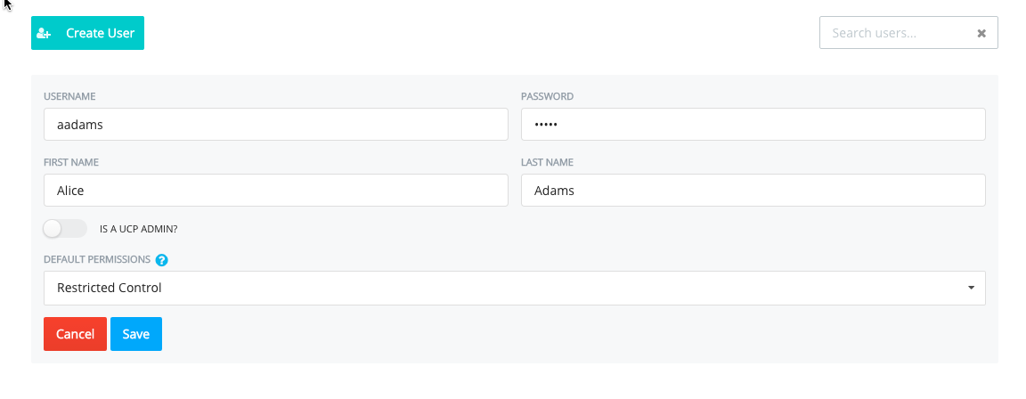
Task: Cancel the user creation form
Action: [x=75, y=334]
